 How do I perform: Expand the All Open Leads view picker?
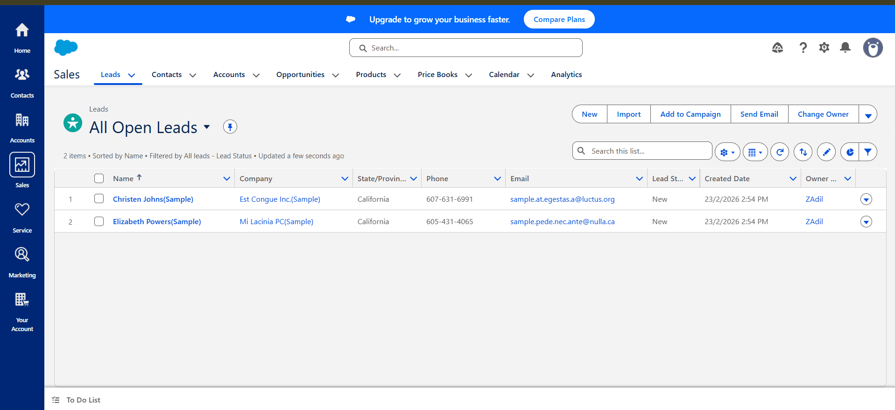207,127
